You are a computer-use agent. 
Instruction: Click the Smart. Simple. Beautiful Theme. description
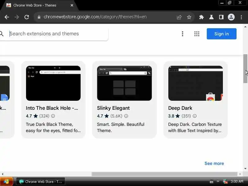[121, 127]
